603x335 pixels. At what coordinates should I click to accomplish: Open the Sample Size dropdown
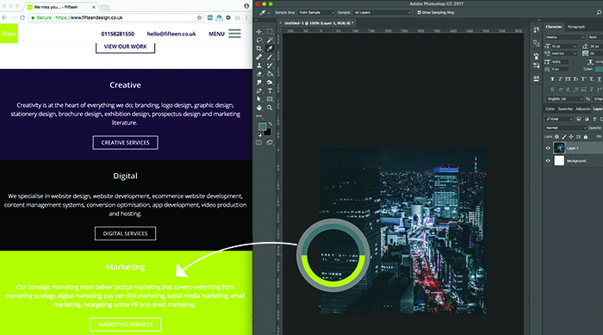[316, 12]
